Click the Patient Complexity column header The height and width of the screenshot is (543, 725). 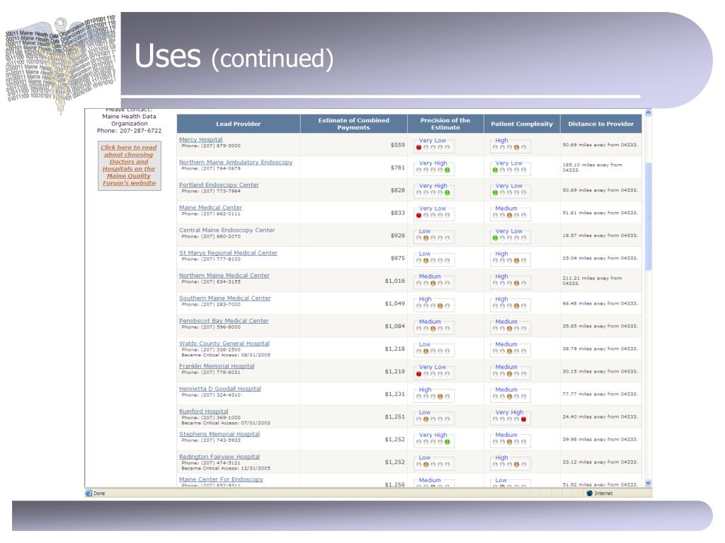522,124
